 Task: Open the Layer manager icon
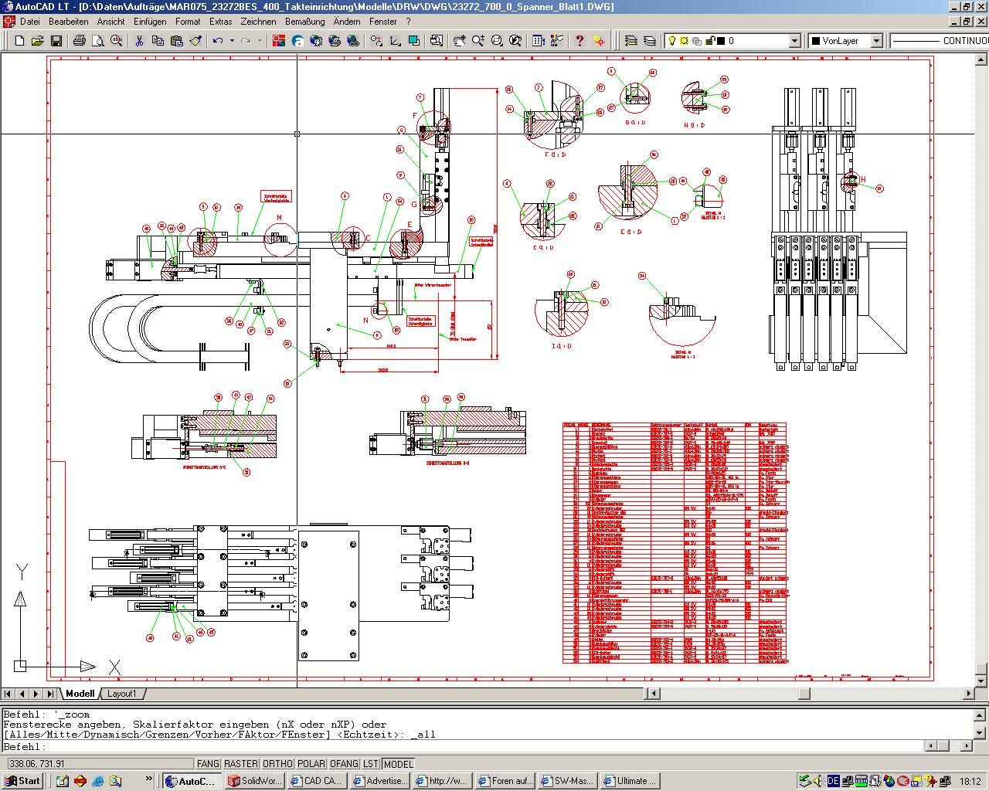(x=631, y=41)
